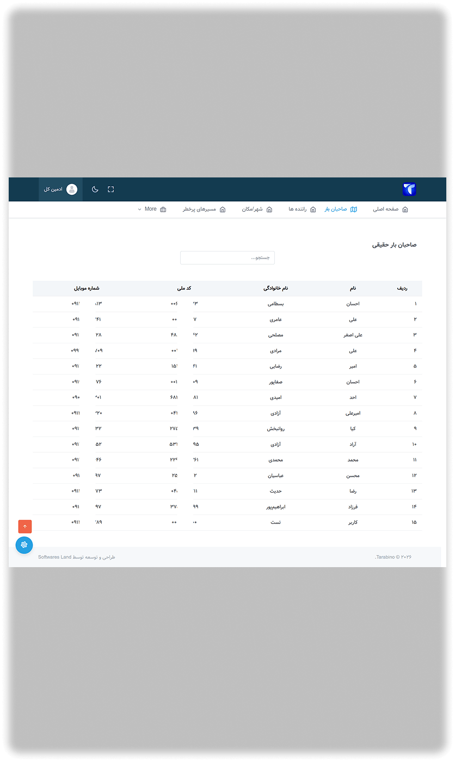Expand the More dropdown chevron
This screenshot has height=762, width=455.
click(139, 210)
